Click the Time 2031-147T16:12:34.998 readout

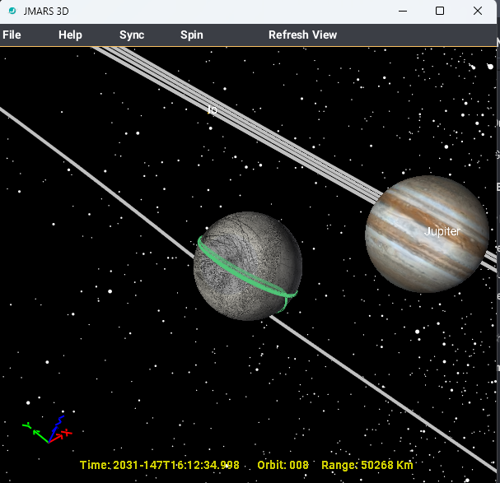(x=160, y=465)
